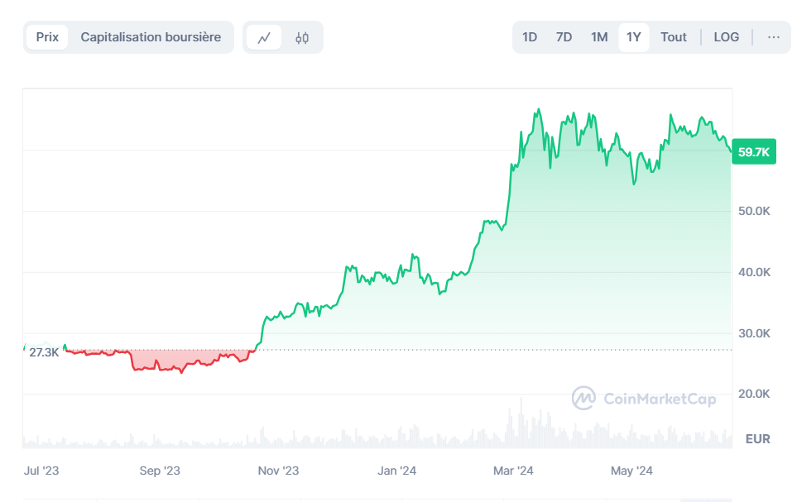
Task: Switch to Capitalisation boursière tab
Action: point(151,37)
